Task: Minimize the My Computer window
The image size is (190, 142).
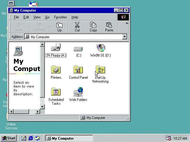Action: (x=116, y=10)
